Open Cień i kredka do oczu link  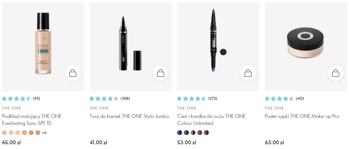211,120
